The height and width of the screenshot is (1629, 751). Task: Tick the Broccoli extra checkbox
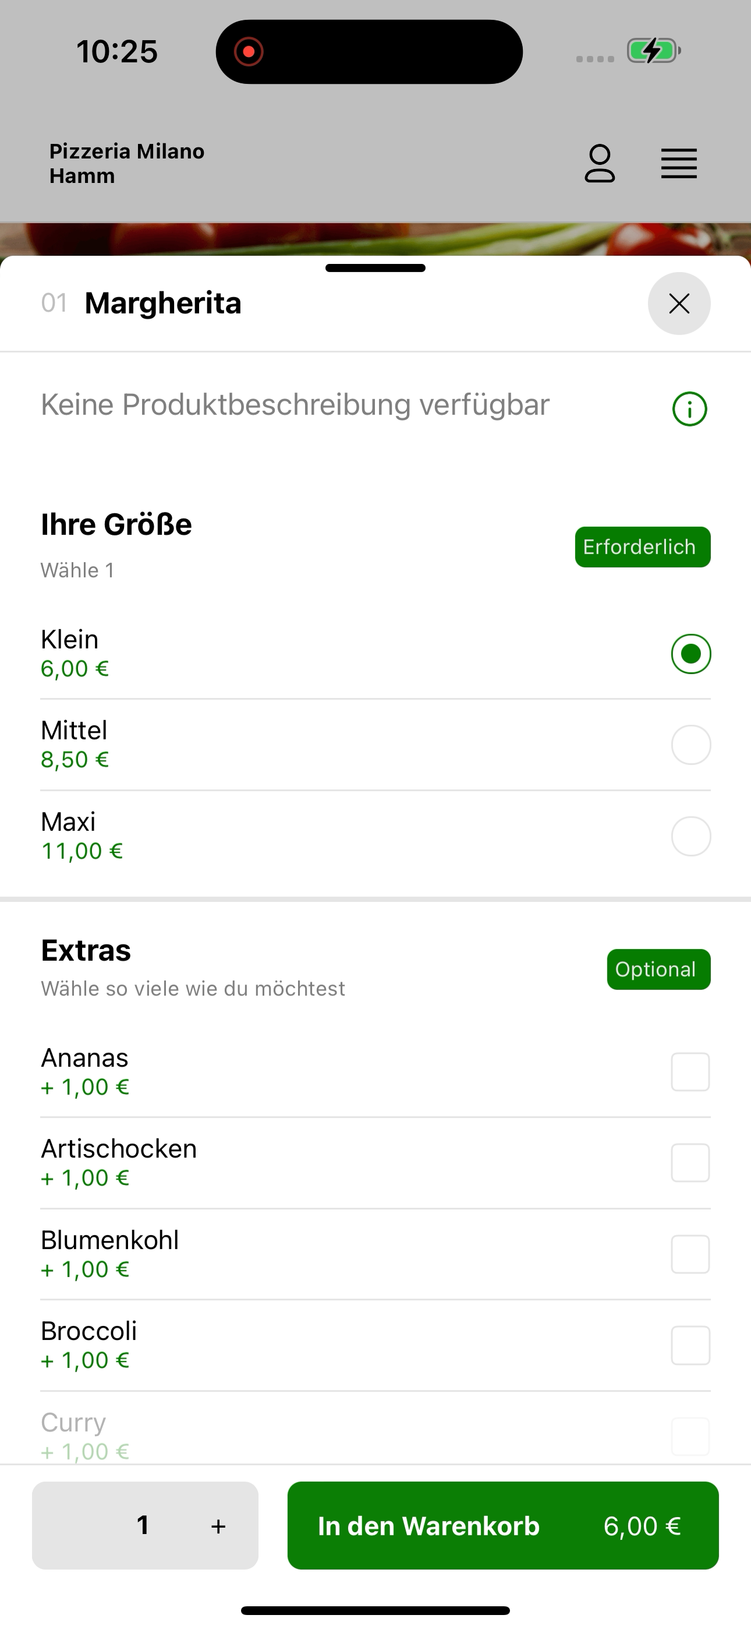[690, 1345]
